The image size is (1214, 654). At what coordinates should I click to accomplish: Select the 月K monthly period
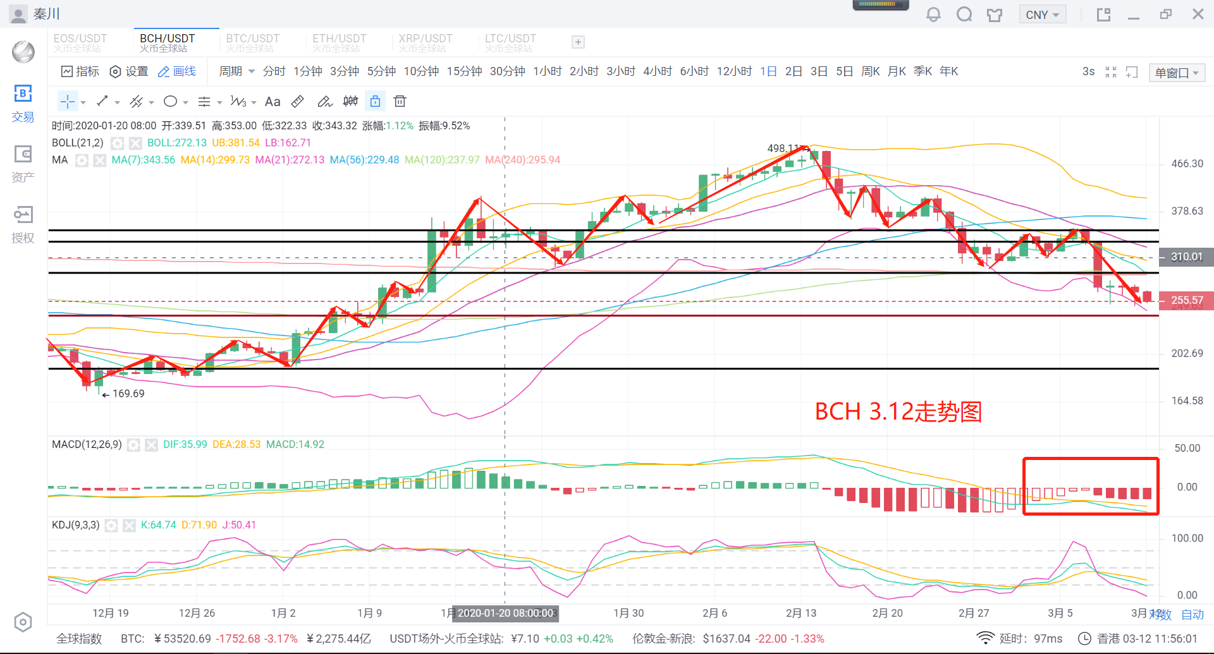point(897,71)
